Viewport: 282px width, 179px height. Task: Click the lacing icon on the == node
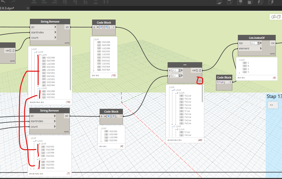200,81
